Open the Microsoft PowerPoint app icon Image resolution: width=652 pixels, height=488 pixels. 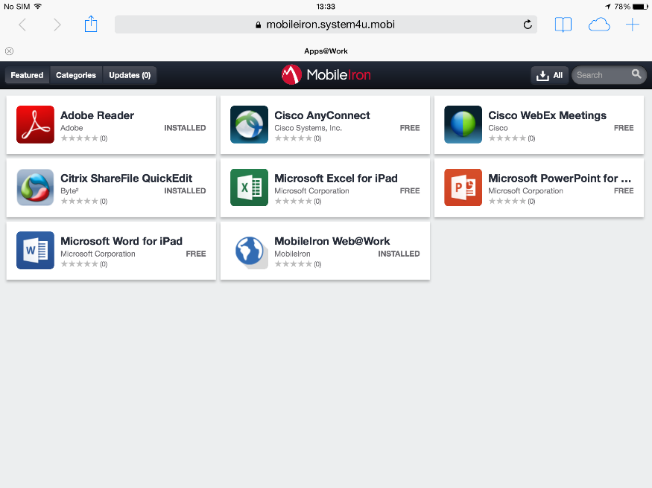[x=463, y=187]
